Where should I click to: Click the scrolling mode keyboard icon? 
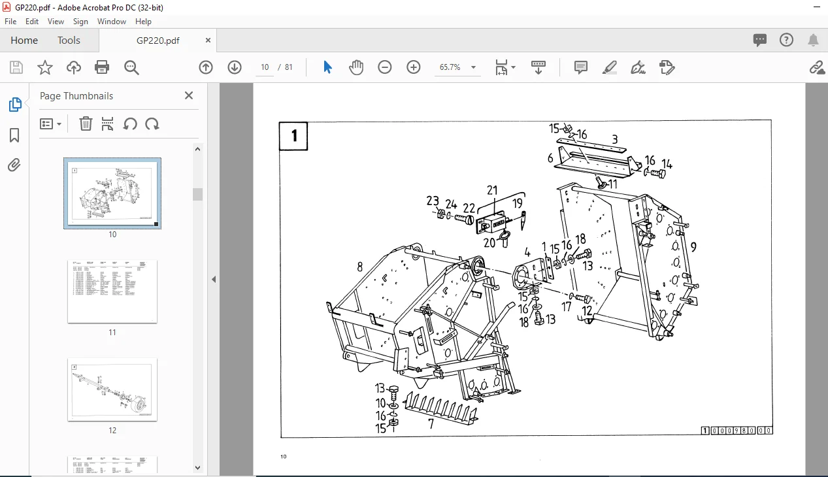[x=538, y=67]
